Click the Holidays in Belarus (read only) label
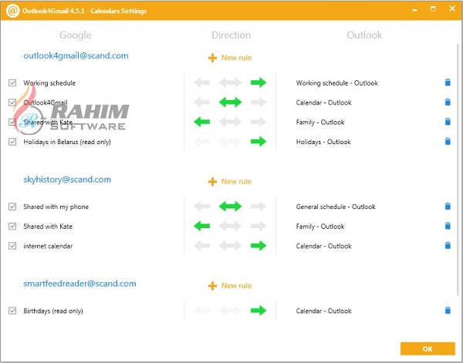 (67, 142)
